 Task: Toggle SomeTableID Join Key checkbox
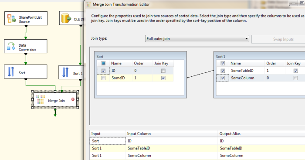[x=295, y=71]
